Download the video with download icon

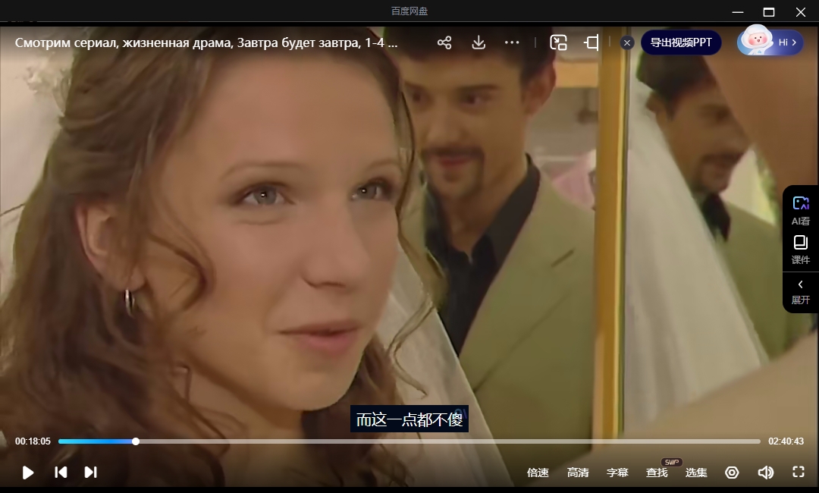click(x=479, y=42)
